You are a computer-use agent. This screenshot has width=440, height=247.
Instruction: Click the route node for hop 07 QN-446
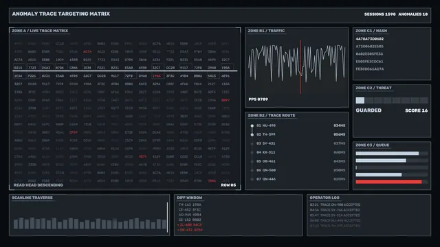coord(252,179)
